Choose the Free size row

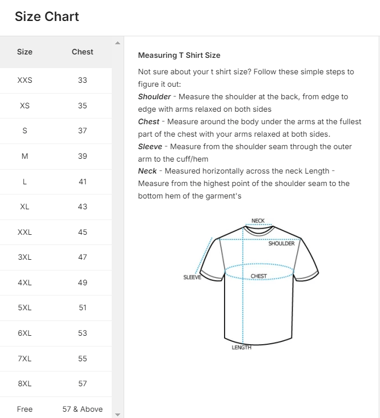(x=56, y=409)
